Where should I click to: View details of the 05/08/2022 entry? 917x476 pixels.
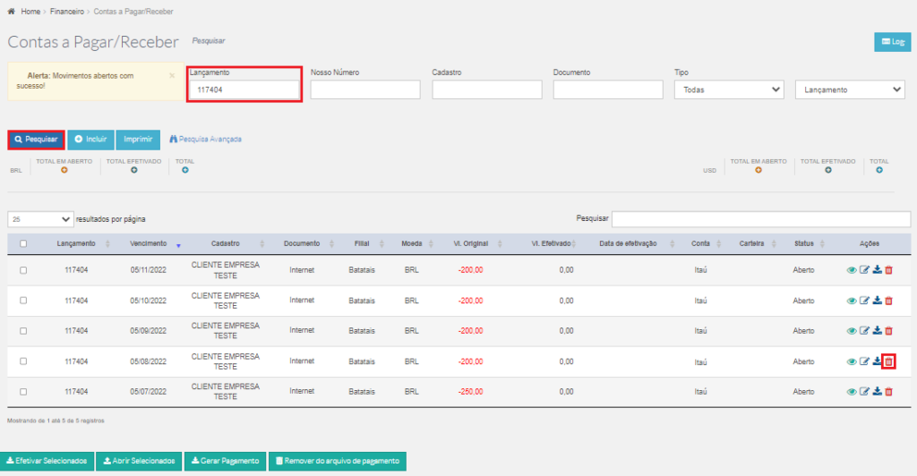pos(852,361)
